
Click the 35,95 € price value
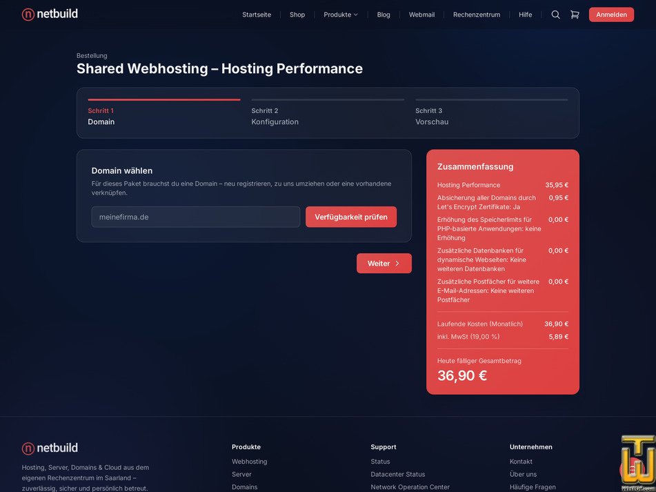pyautogui.click(x=557, y=185)
